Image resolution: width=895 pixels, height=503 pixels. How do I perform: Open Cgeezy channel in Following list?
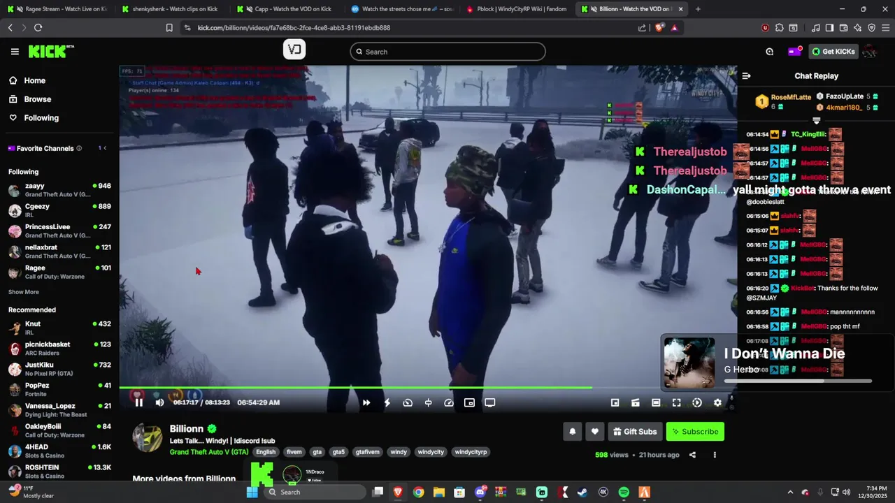click(59, 210)
